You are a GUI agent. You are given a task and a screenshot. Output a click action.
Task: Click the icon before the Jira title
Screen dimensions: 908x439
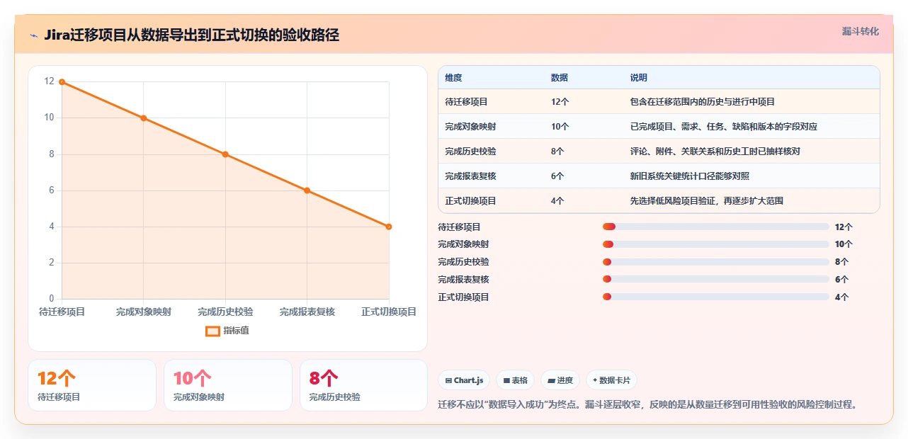33,35
